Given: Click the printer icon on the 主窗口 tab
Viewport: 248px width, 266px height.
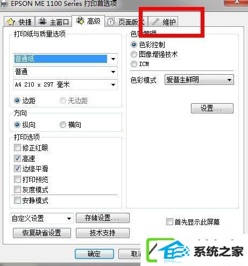Looking at the screenshot, I should tap(42, 21).
